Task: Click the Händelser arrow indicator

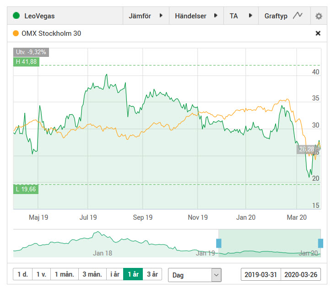Action: 216,16
